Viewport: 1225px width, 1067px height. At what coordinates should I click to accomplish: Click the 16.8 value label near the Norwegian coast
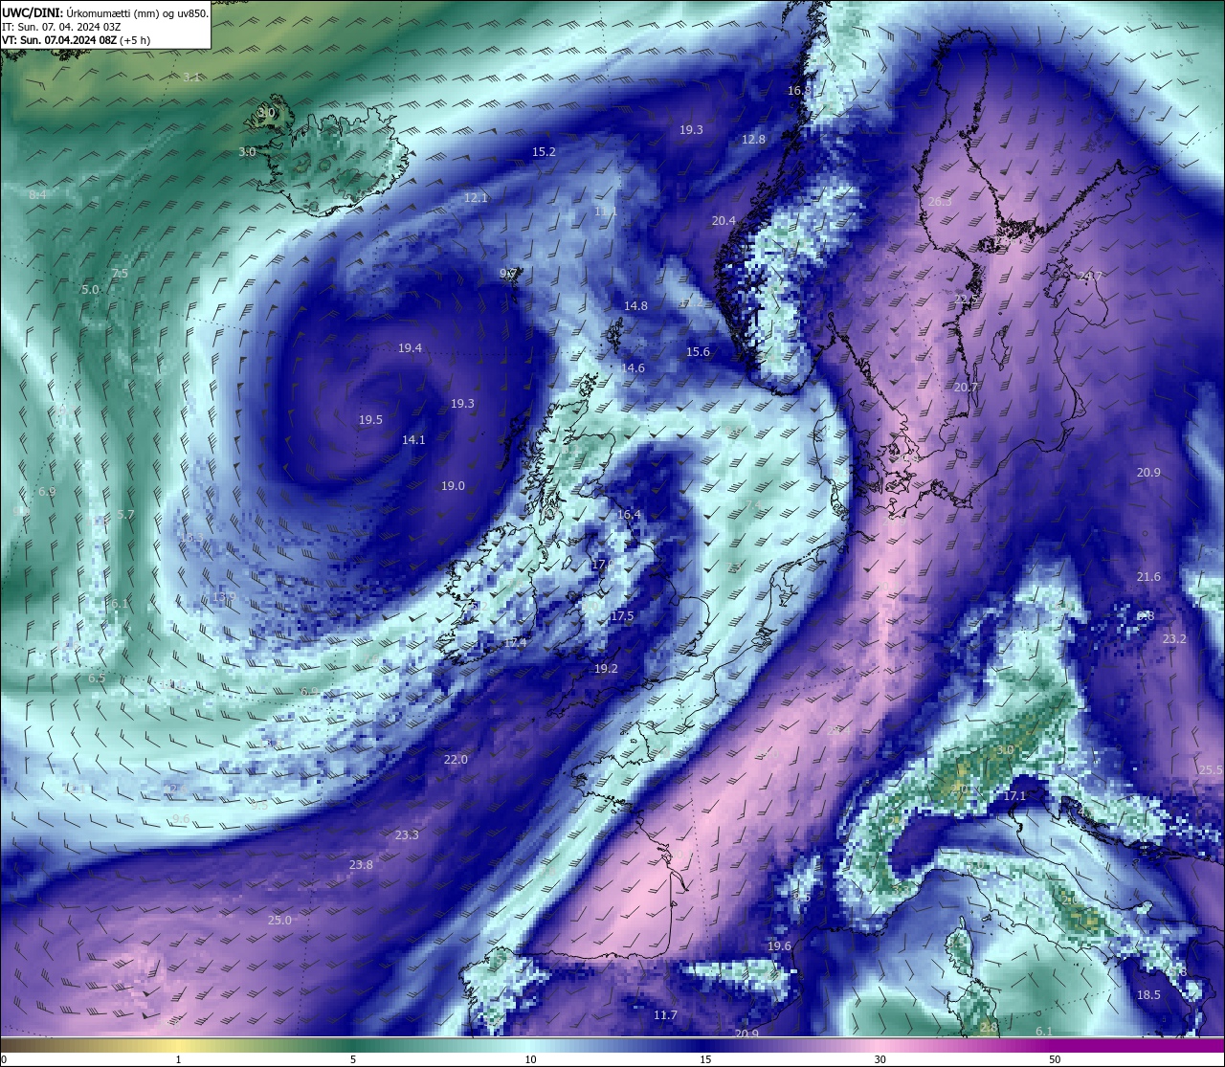[x=798, y=91]
